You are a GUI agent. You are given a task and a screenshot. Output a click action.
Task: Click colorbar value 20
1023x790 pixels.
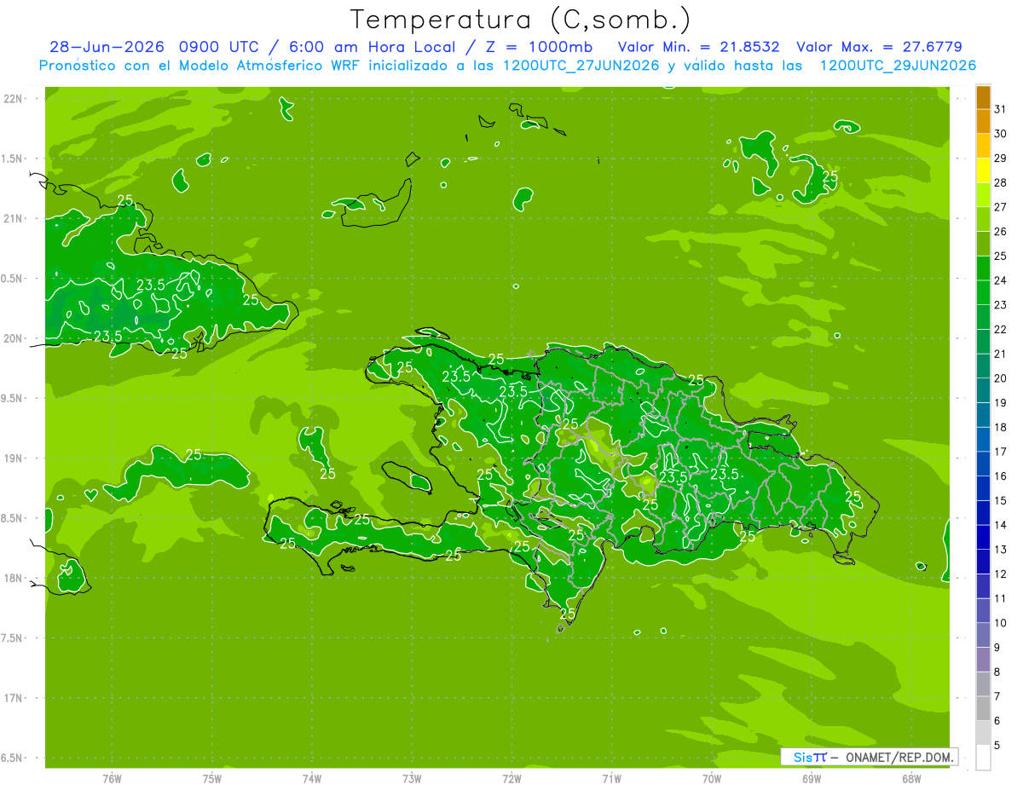(x=1001, y=378)
